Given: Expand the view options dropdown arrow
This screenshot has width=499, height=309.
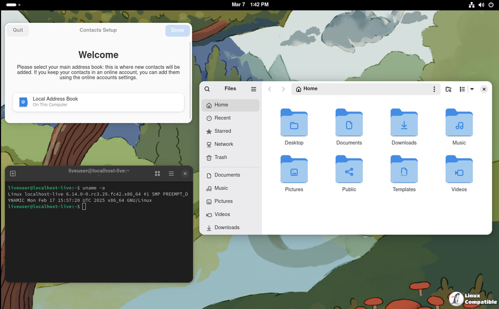Looking at the screenshot, I should (472, 89).
